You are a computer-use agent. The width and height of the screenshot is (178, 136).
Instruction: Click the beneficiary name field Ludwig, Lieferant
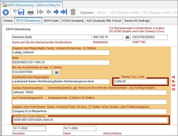pyautogui.click(x=61, y=53)
